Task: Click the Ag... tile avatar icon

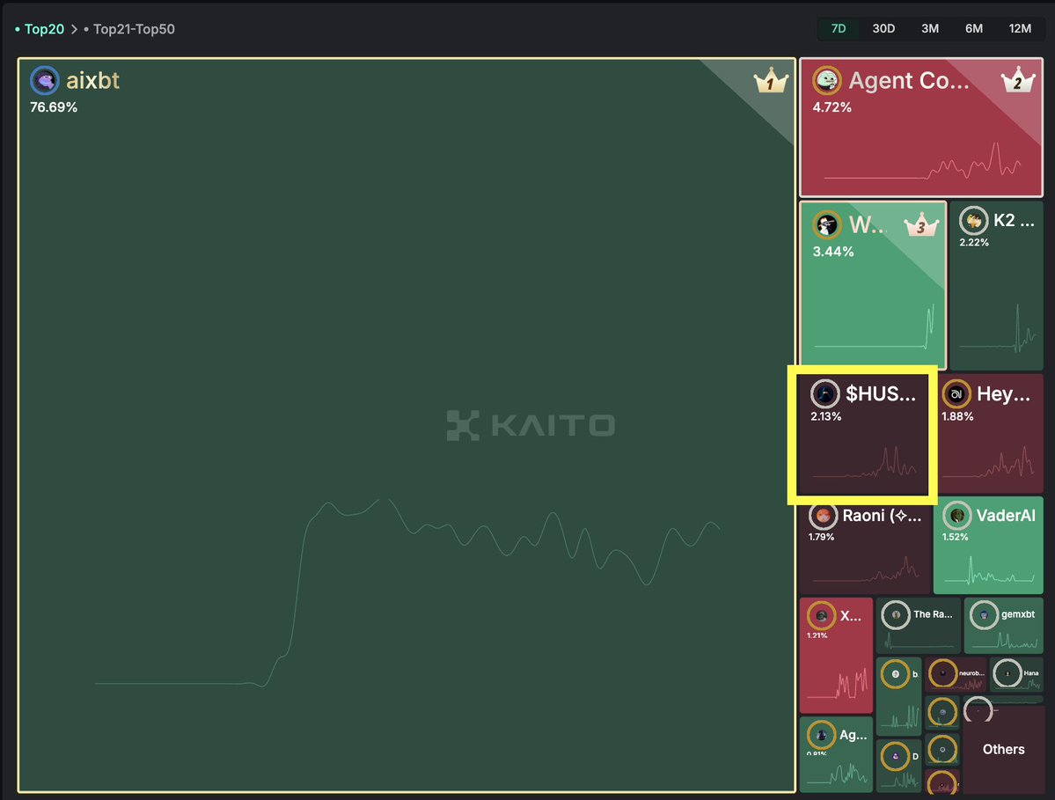Action: coord(821,736)
